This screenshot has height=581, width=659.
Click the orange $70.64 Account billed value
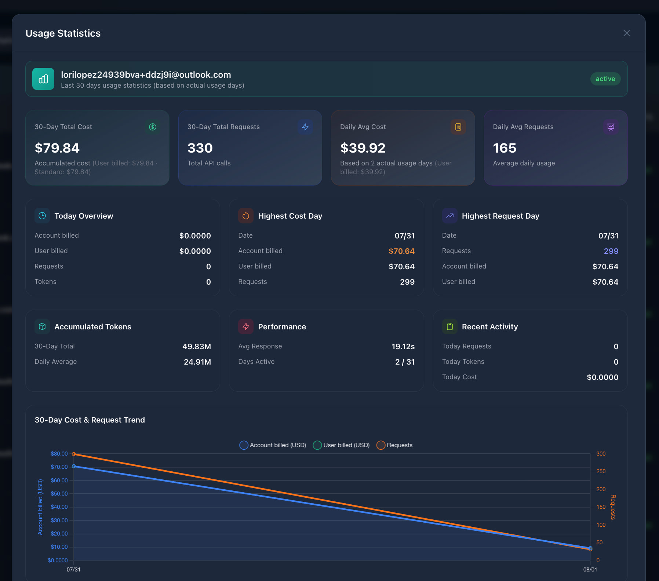[401, 251]
